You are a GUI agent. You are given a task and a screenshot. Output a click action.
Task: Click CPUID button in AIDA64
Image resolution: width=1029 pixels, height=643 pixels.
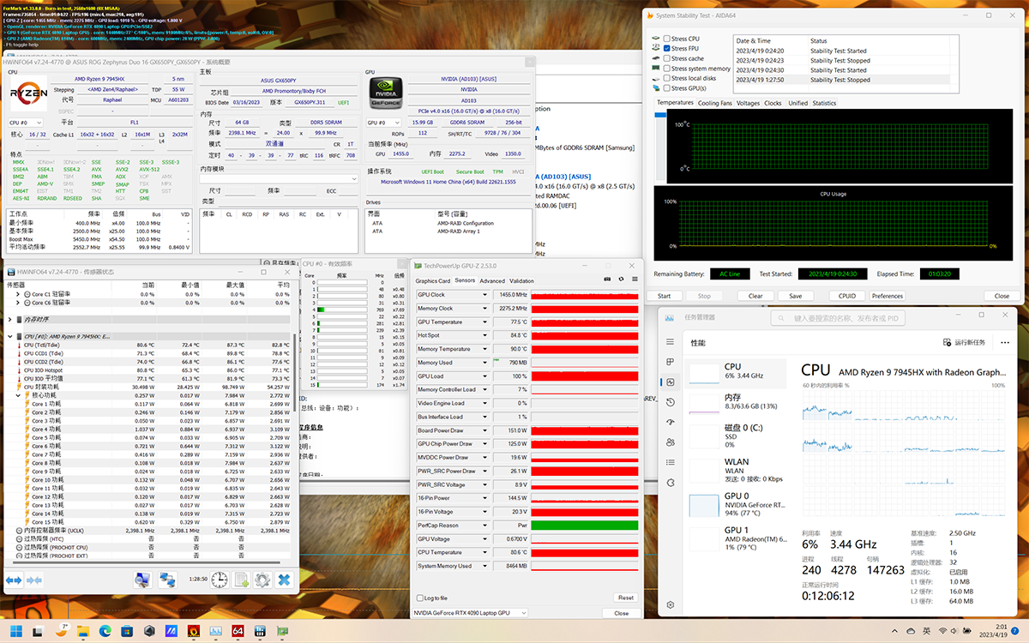pos(846,296)
